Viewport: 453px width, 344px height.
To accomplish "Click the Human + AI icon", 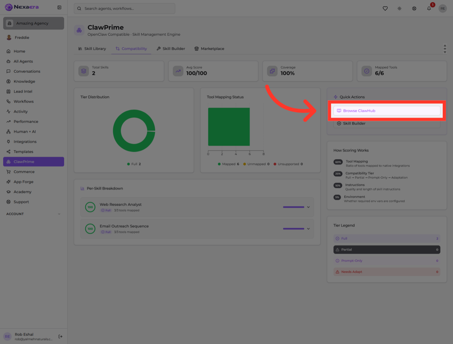I will tap(8, 131).
